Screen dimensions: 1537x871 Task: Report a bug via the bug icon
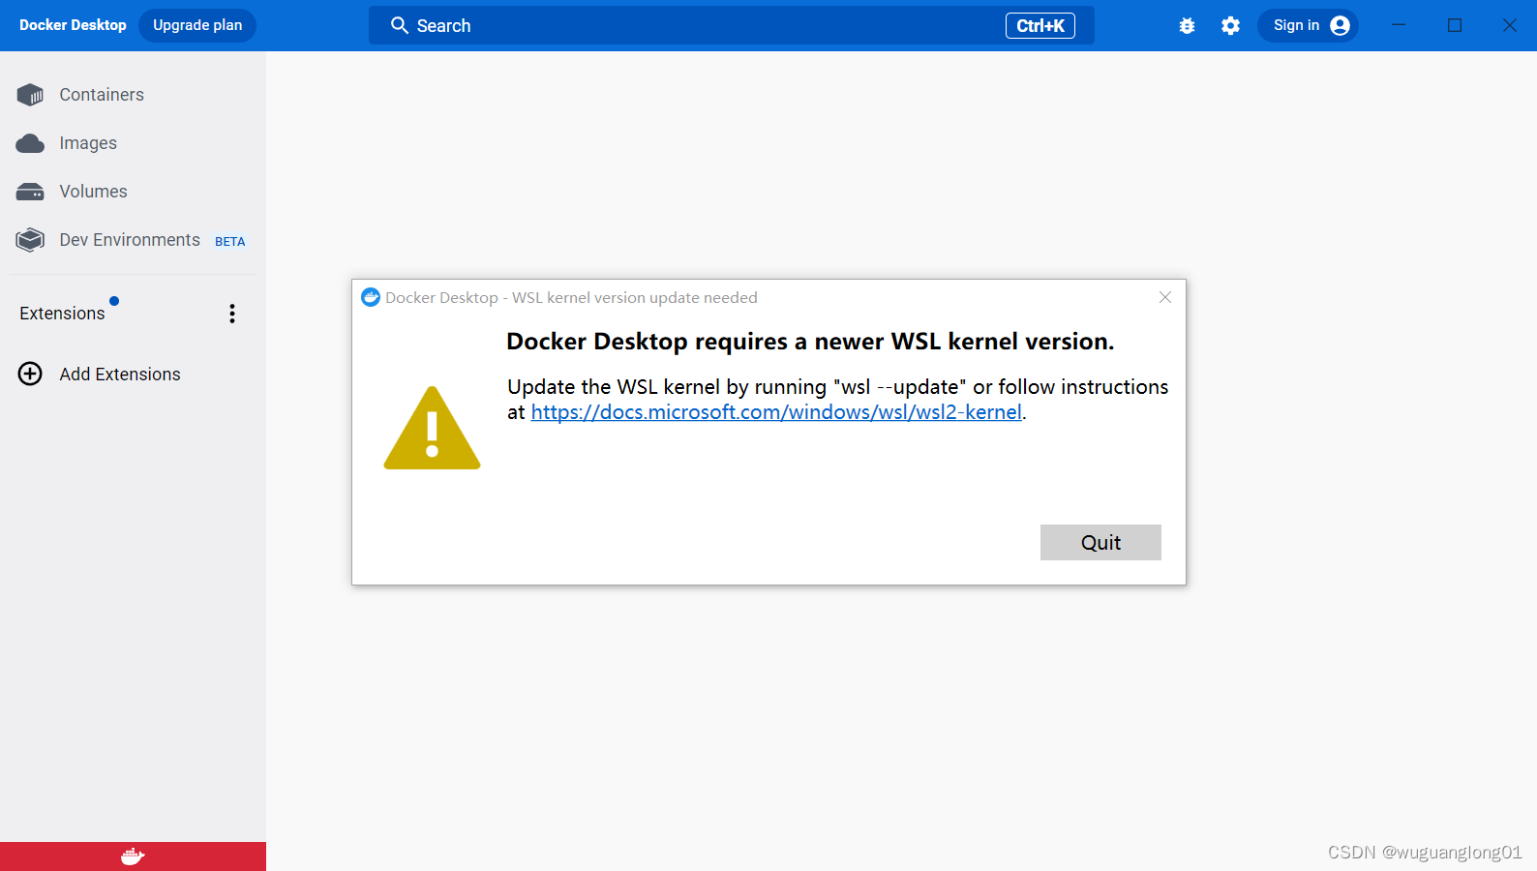1187,25
